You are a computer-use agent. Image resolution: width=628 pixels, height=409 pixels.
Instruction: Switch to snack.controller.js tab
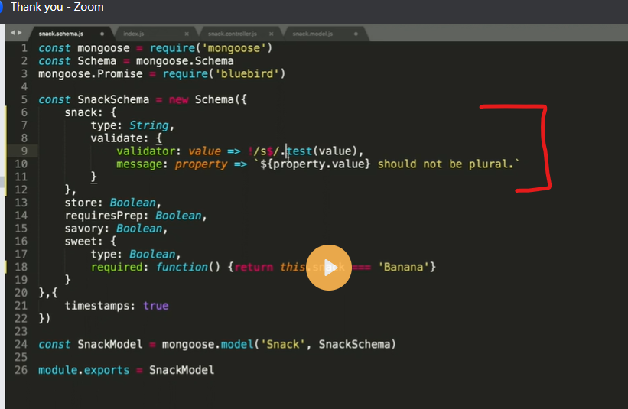pos(233,34)
